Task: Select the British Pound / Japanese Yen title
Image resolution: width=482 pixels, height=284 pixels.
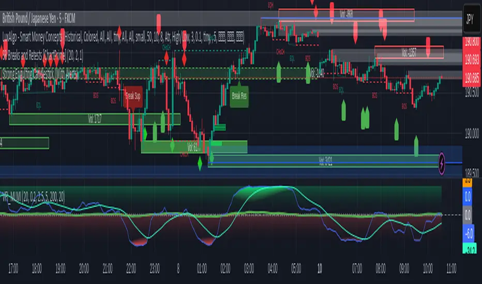Action: point(39,19)
